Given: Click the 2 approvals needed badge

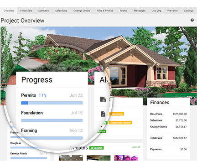Looking at the screenshot, I should click(120, 123).
